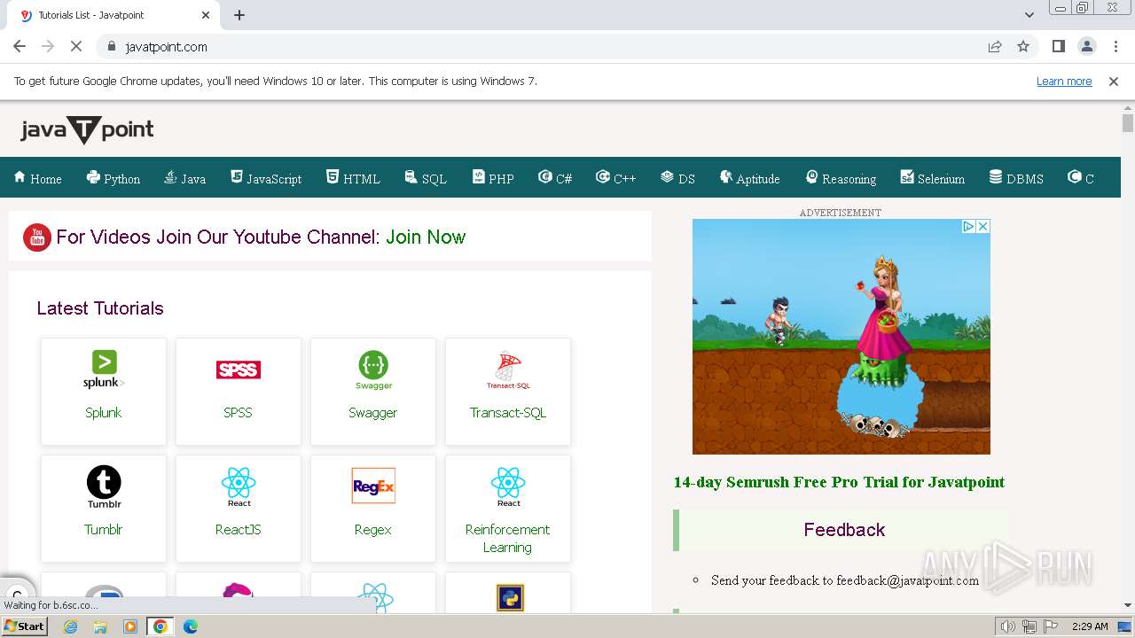Open the JavaScript menu item

click(x=266, y=178)
